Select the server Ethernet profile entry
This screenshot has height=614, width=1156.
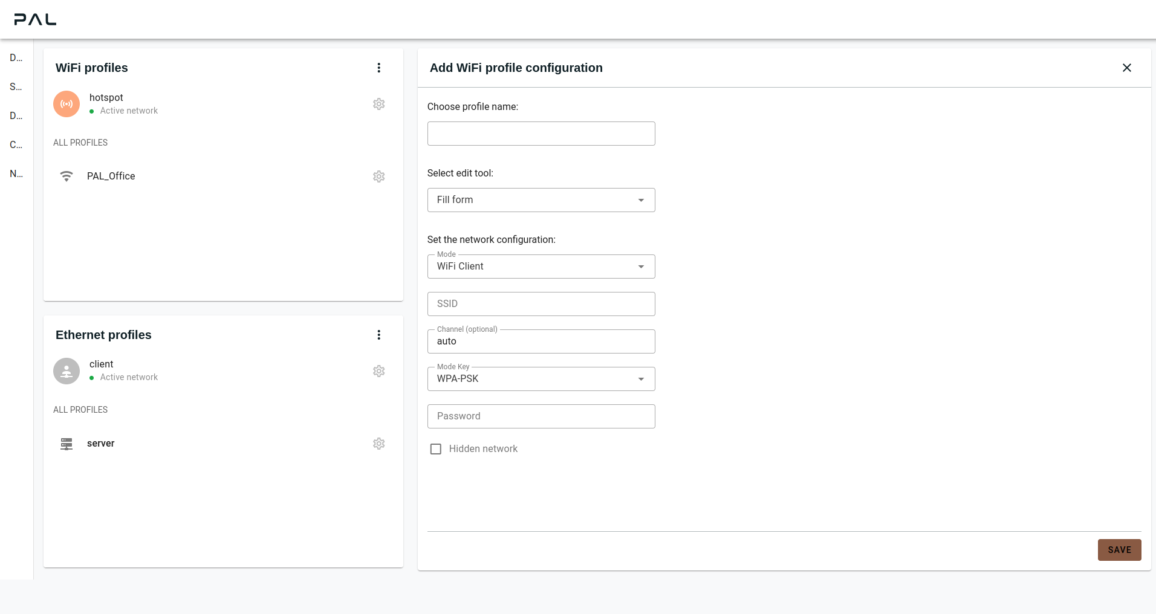tap(101, 444)
